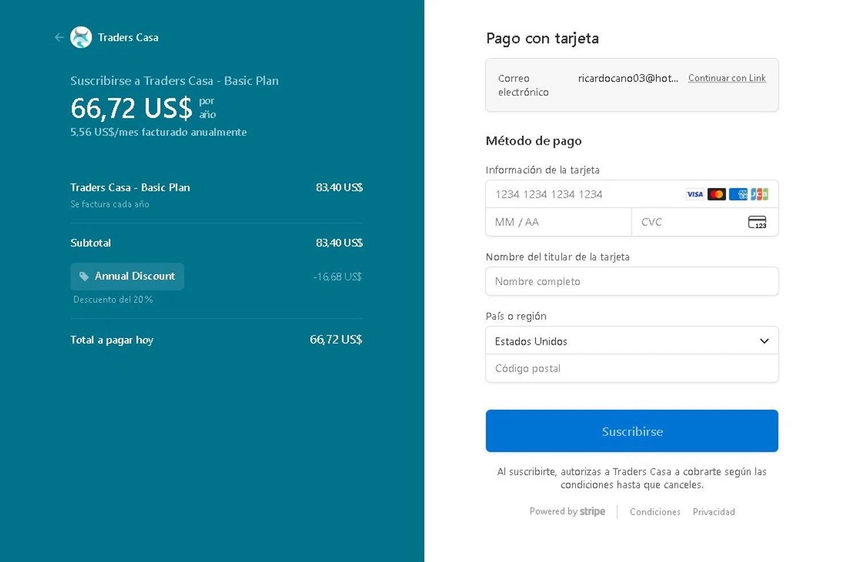Click 'Nombre del titular de la tarjeta' label
Viewport: 855px width, 562px height.
pyautogui.click(x=557, y=257)
